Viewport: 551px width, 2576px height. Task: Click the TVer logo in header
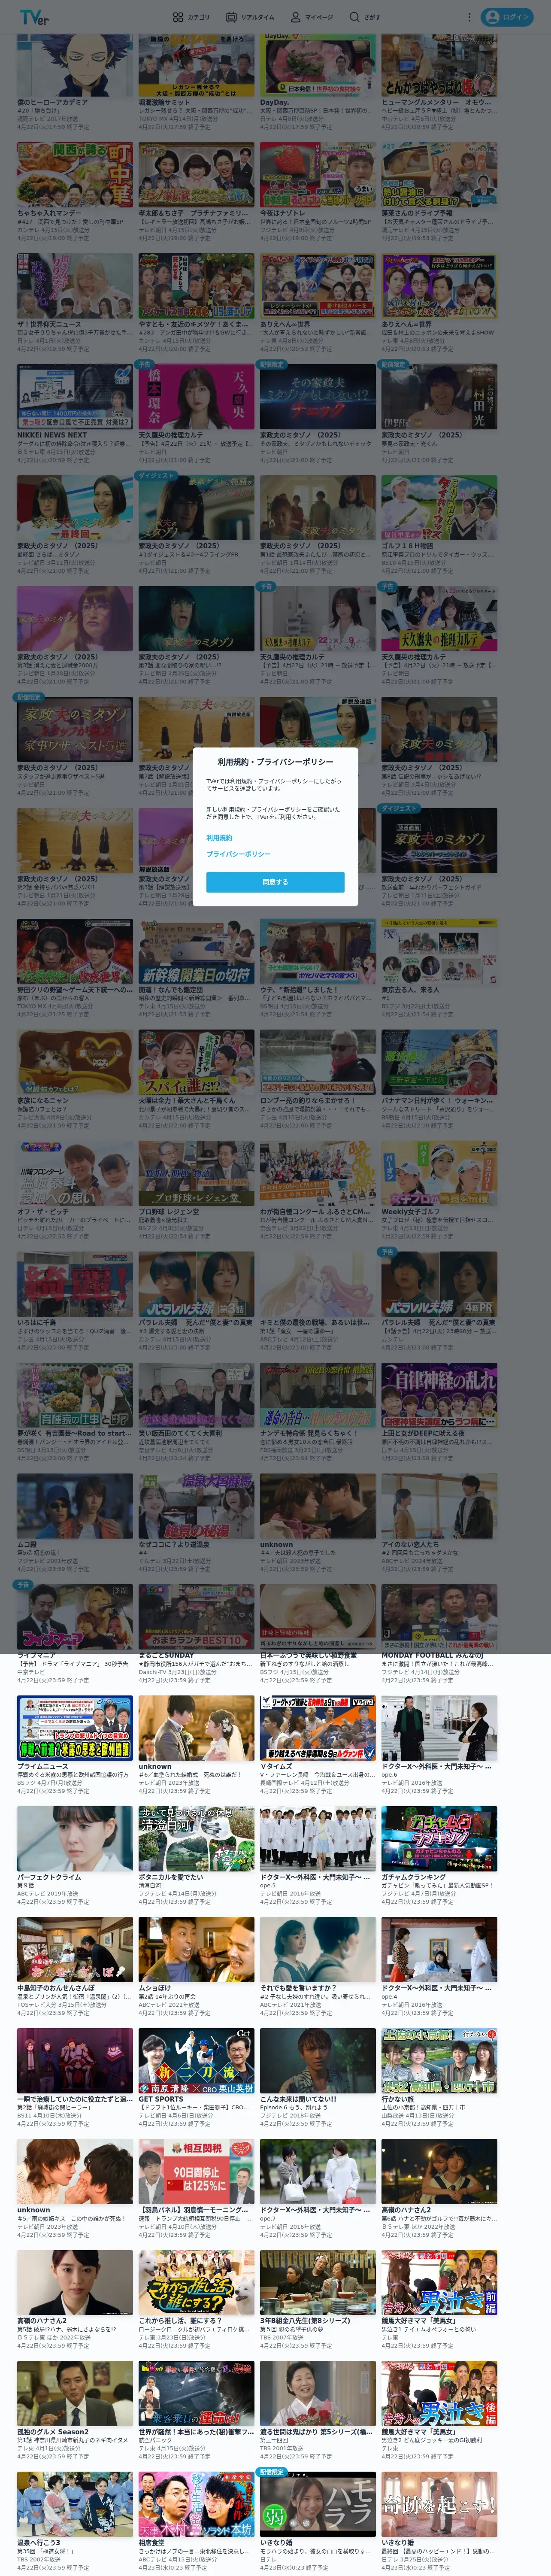34,17
